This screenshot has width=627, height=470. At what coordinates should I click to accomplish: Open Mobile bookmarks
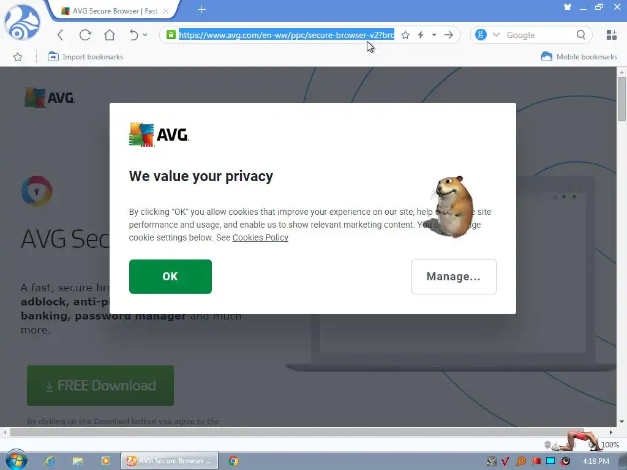click(x=579, y=57)
